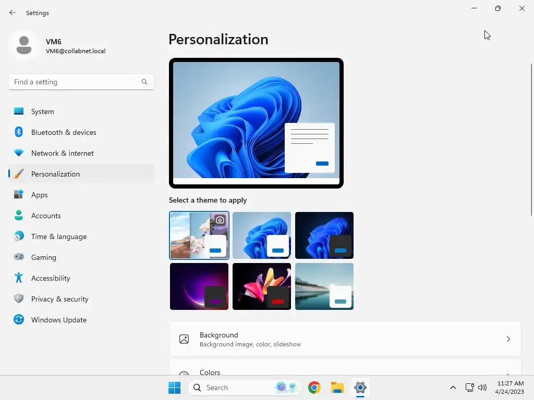The height and width of the screenshot is (400, 534).
Task: Open Accessibility settings
Action: (81, 278)
